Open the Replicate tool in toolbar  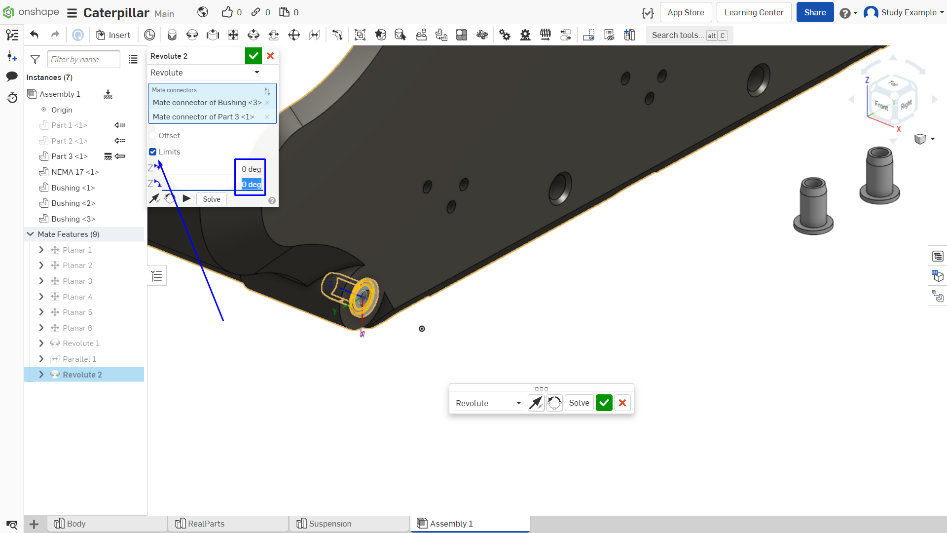click(x=421, y=35)
